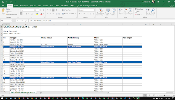175x100 pixels.
Task: Increase font size with the larger A icon
Action: pos(41,10)
